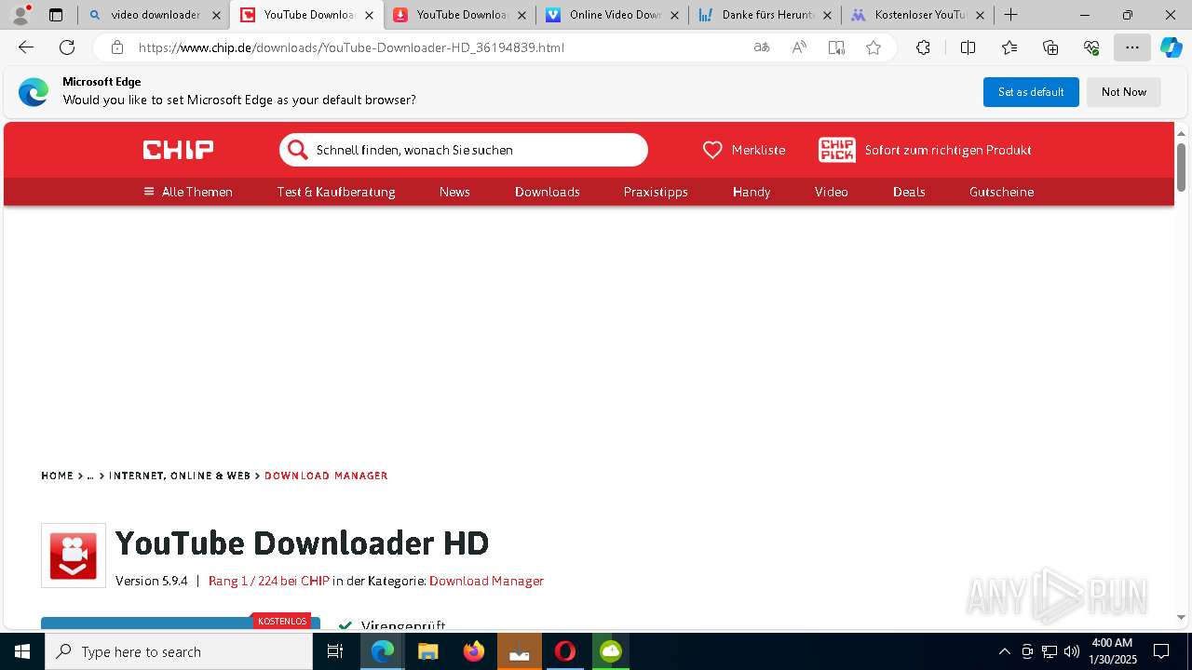Open Handy menu item
The image size is (1192, 670).
tap(752, 192)
